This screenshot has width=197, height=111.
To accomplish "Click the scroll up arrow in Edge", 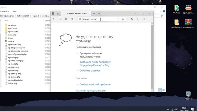I will pyautogui.click(x=152, y=24).
